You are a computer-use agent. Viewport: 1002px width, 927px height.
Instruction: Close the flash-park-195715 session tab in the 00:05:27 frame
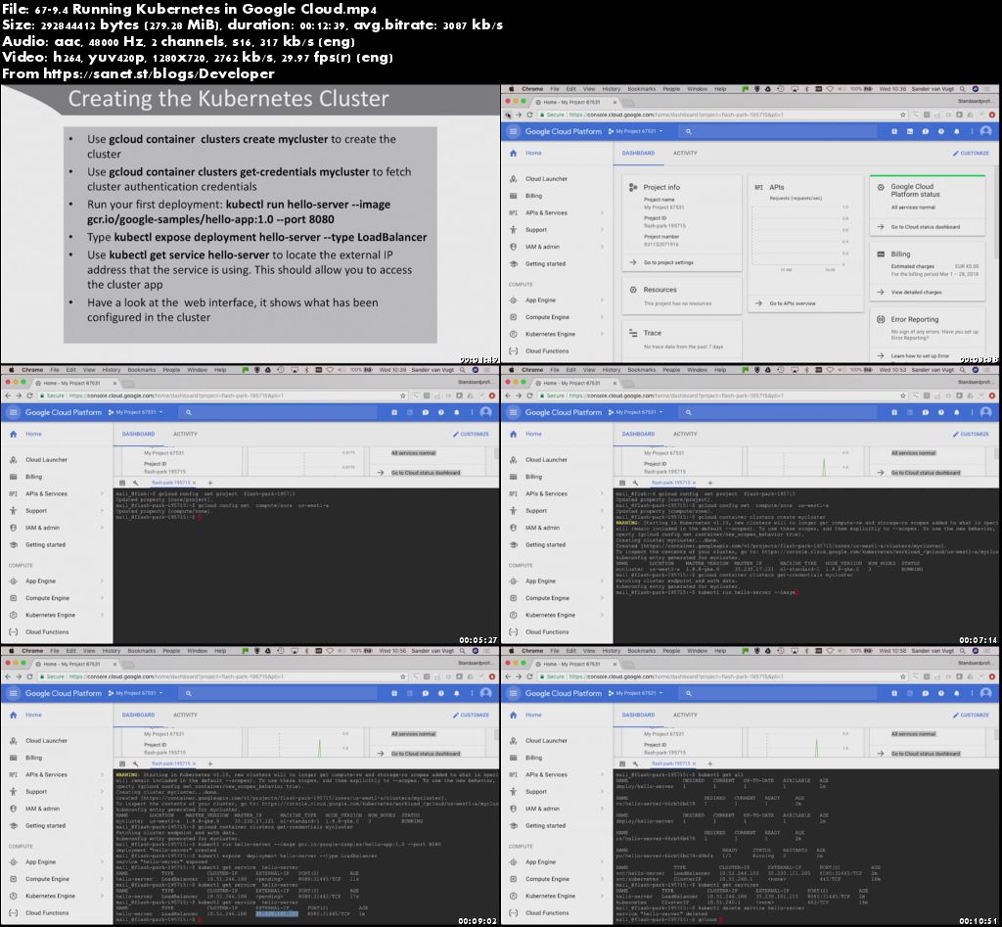195,483
